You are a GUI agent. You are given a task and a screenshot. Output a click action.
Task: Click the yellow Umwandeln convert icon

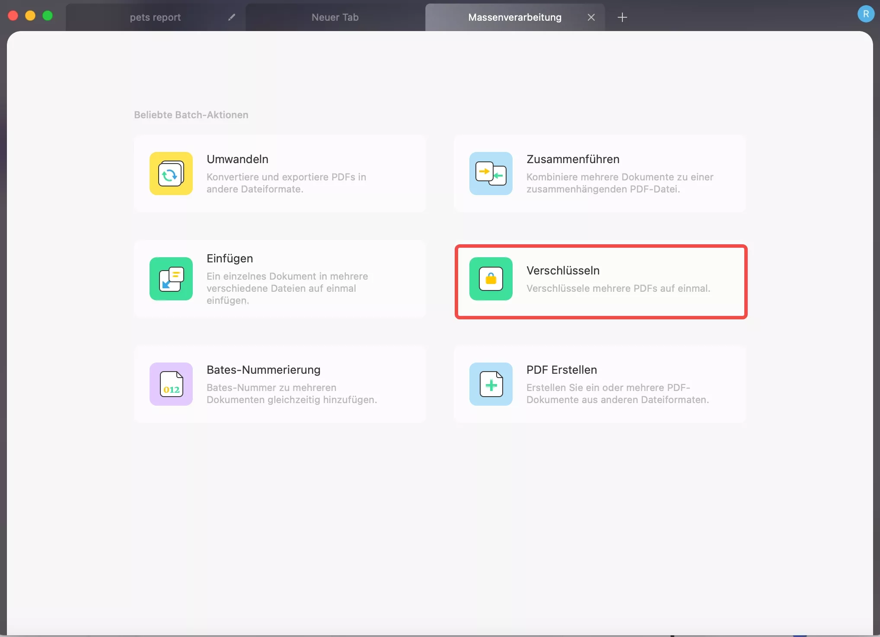pyautogui.click(x=171, y=173)
